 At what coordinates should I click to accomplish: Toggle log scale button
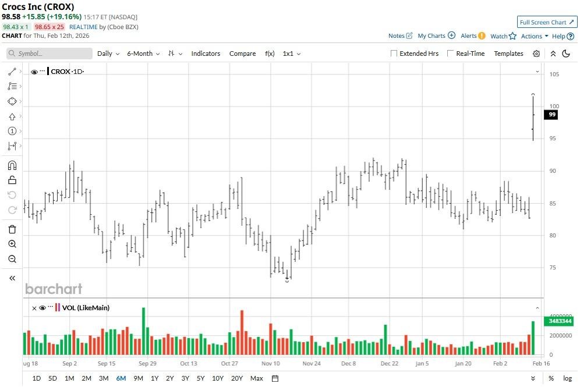[x=567, y=378]
